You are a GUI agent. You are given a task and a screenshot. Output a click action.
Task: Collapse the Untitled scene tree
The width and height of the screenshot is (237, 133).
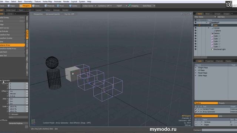point(207,23)
